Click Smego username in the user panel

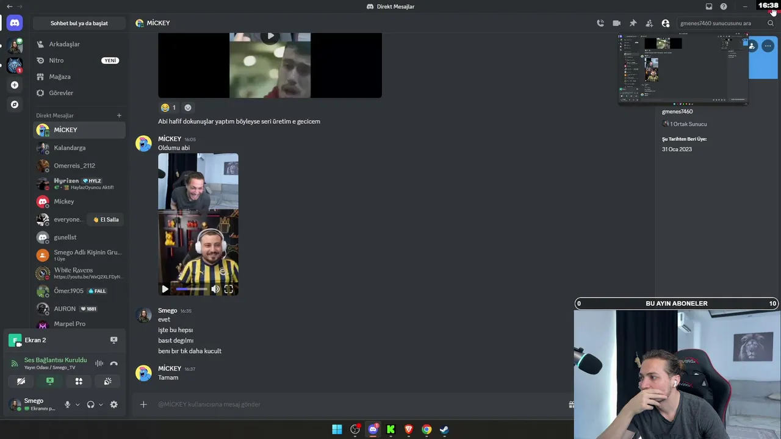(x=34, y=401)
